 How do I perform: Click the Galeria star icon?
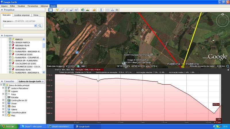point(9,110)
